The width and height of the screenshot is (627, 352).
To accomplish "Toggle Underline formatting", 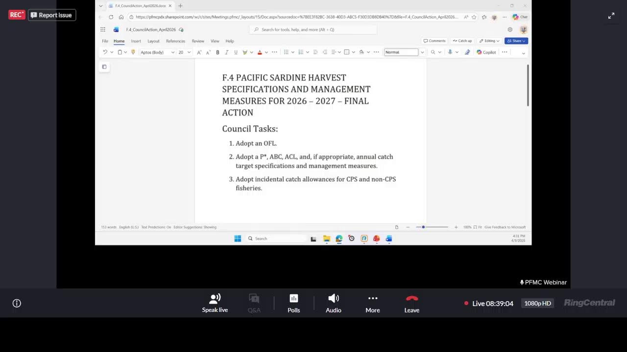I will pos(236,52).
